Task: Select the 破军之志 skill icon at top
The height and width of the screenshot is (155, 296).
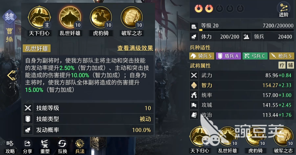Action: click(x=132, y=17)
